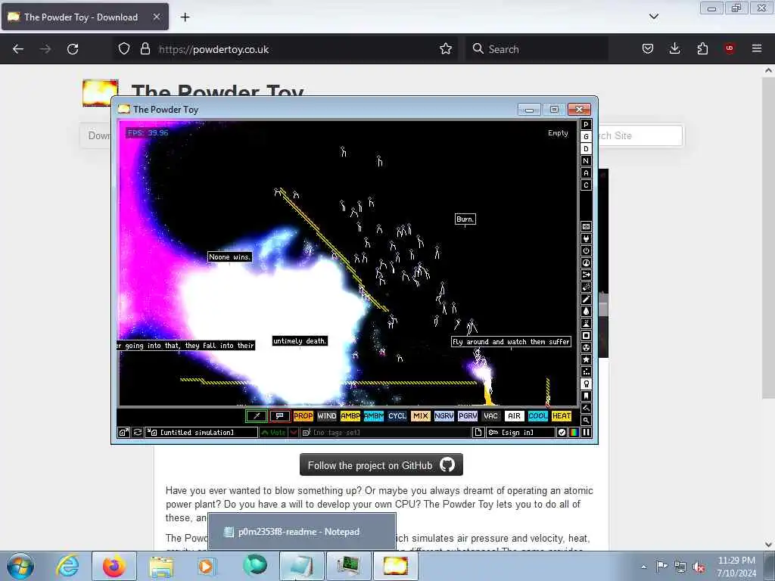Screen dimensions: 775x581
Task: Open the Game of Life category
Action: (x=586, y=371)
